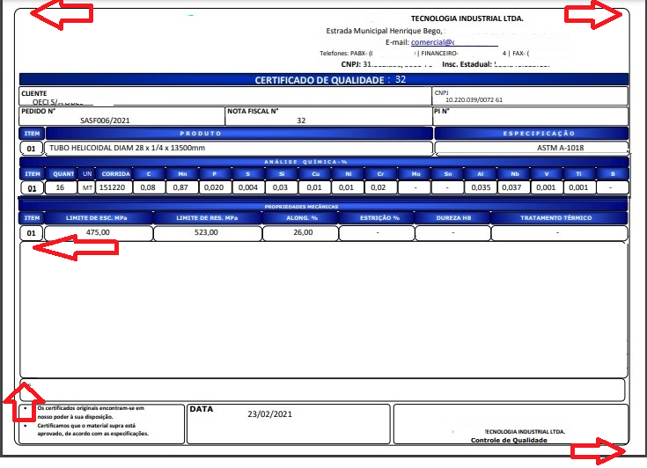The width and height of the screenshot is (647, 468).
Task: Select the elongation value '26,00'
Action: pyautogui.click(x=303, y=232)
